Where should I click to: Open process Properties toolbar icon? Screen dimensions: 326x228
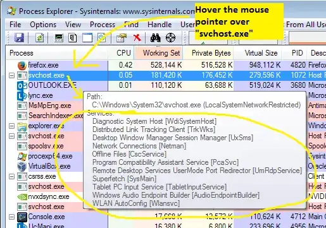[122, 38]
